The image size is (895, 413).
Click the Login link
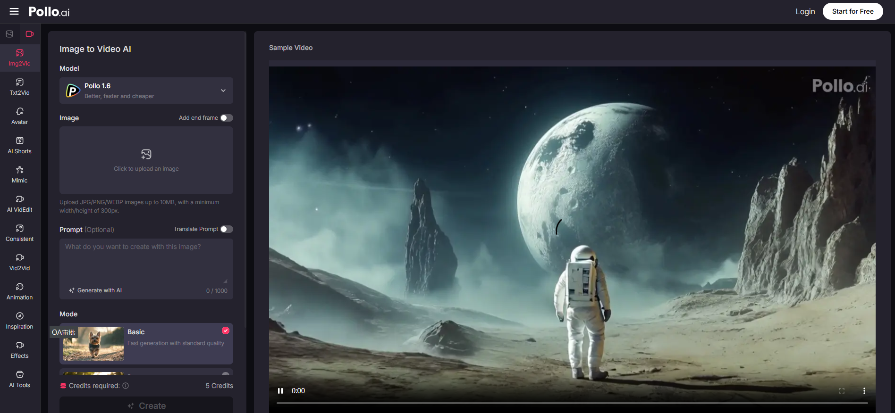coord(805,11)
